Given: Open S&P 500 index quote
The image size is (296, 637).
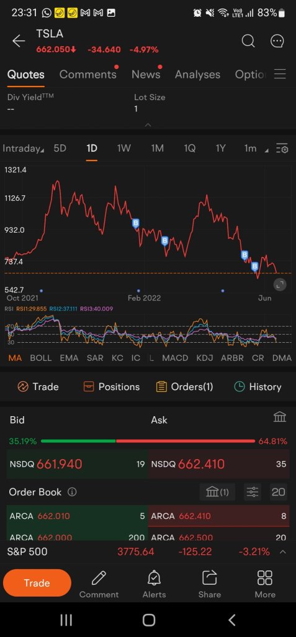Looking at the screenshot, I should click(x=148, y=552).
